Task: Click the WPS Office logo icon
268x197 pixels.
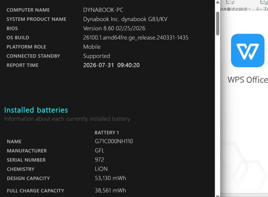Action: (247, 51)
